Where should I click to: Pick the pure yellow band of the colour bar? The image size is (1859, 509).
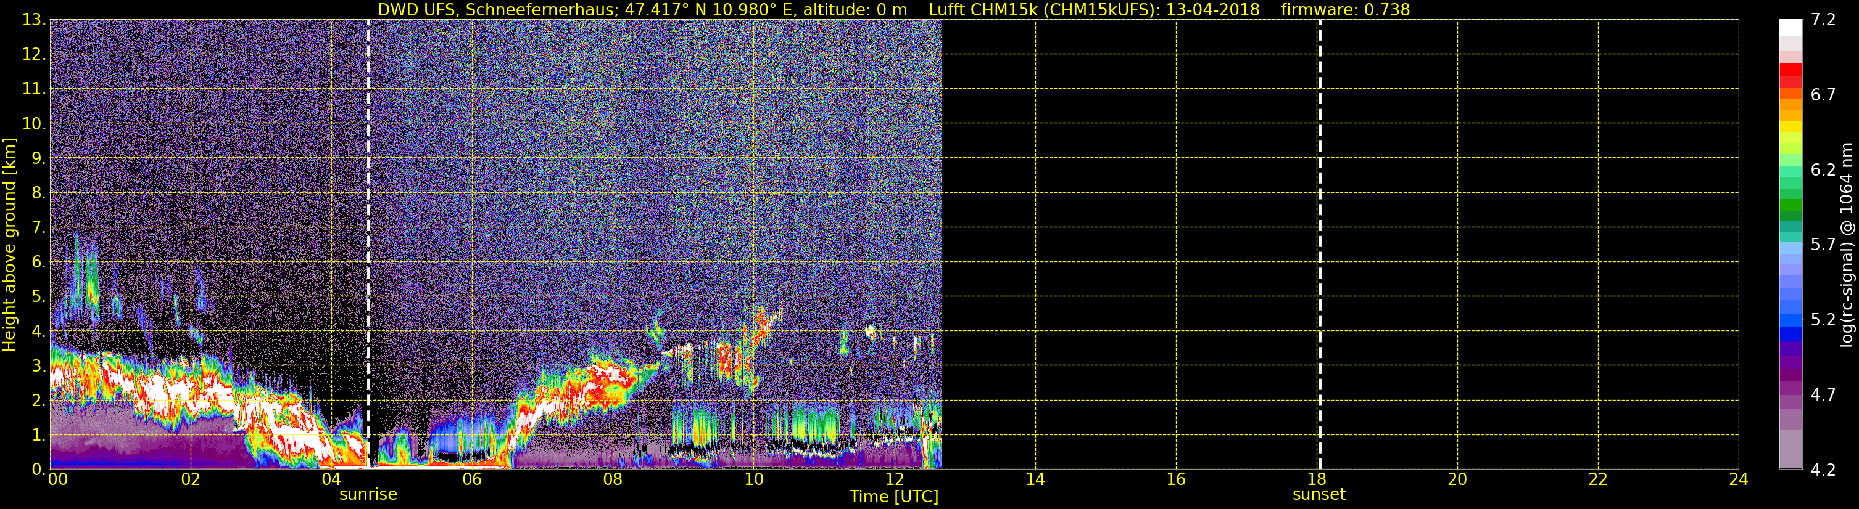(1791, 126)
